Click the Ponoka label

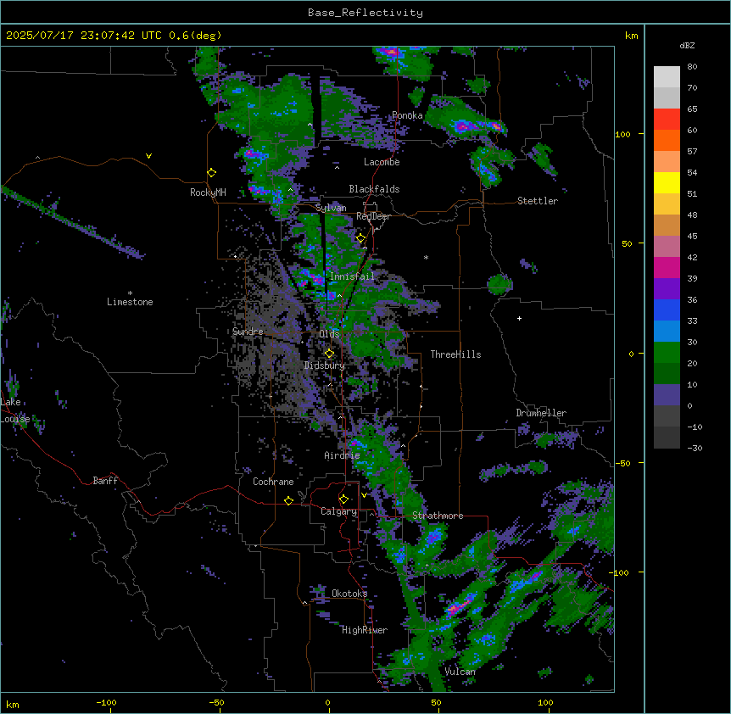click(x=407, y=115)
